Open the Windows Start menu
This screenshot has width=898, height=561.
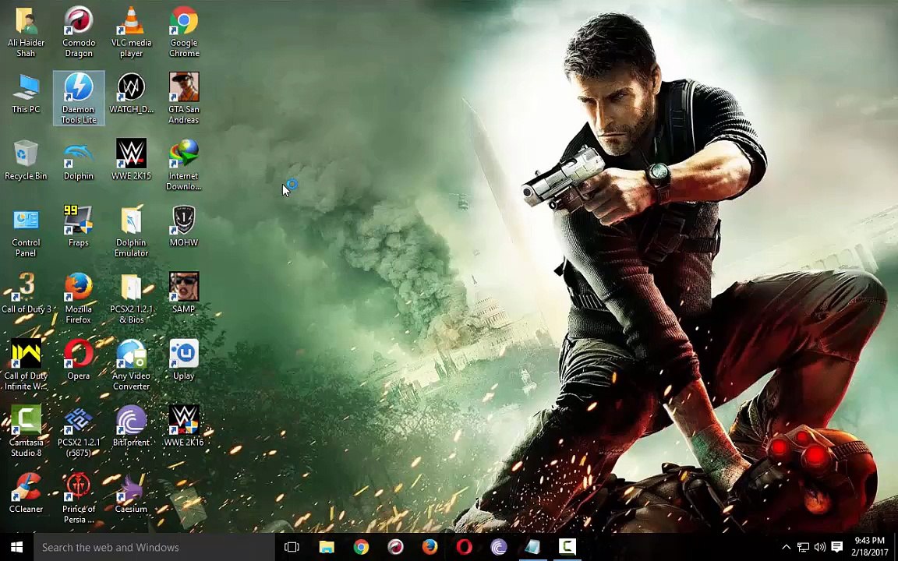point(16,547)
